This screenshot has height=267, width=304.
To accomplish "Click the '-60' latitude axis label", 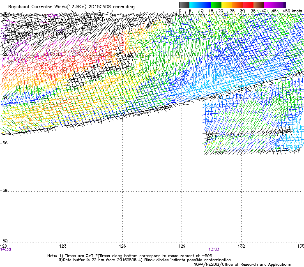I will (x=4, y=241).
